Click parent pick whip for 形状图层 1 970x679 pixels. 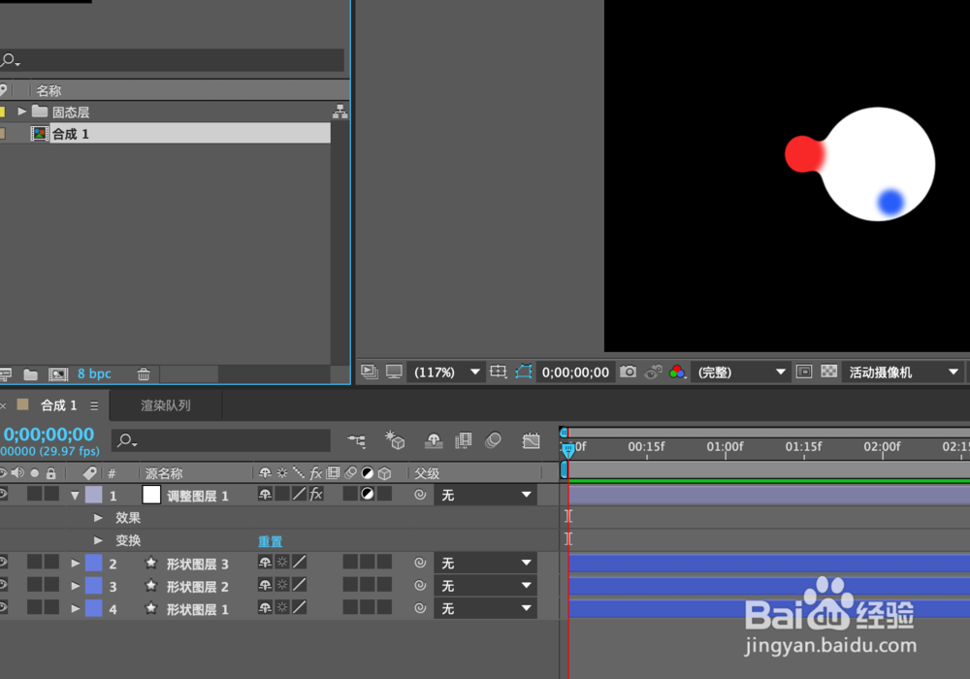point(420,608)
